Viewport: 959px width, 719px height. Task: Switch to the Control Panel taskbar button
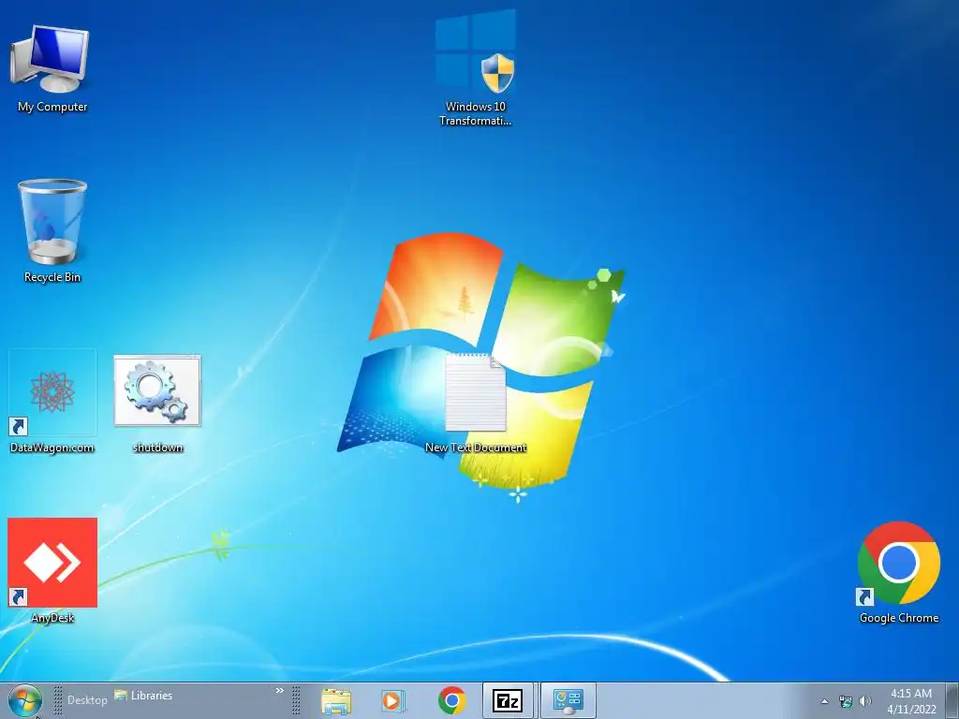click(x=568, y=700)
